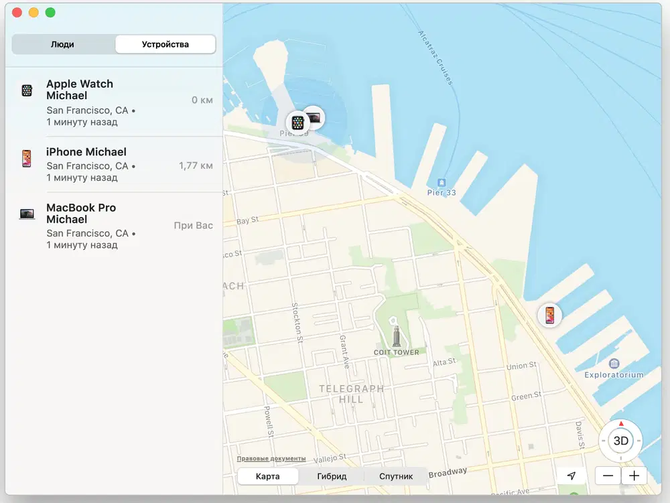670x503 pixels.
Task: Click the Apple Watch marker on the map
Action: coord(298,123)
